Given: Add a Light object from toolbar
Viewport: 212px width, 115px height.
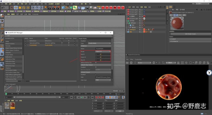Looking at the screenshot, I should click(x=91, y=8).
